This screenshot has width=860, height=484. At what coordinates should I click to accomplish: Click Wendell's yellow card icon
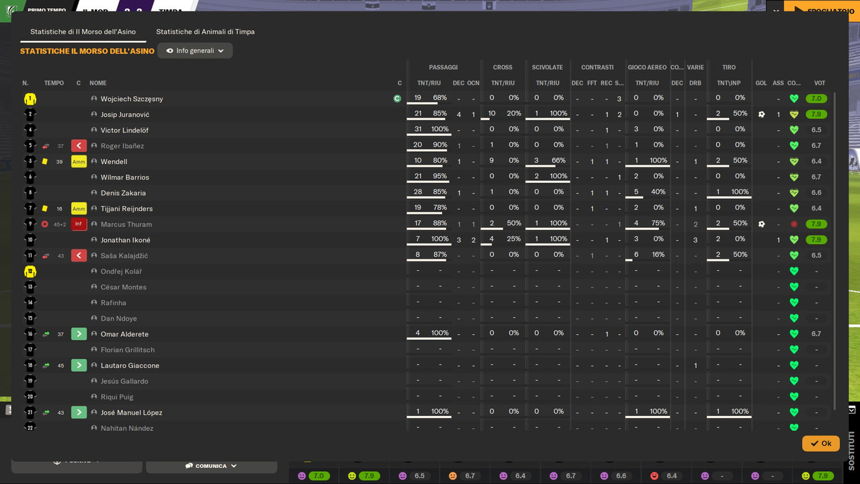pos(45,161)
